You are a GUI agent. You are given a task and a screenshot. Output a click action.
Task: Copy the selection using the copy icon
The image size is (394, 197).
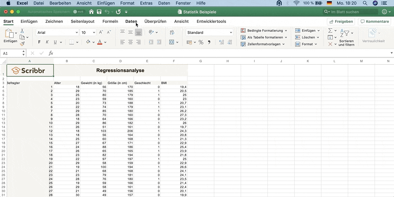tap(22, 37)
